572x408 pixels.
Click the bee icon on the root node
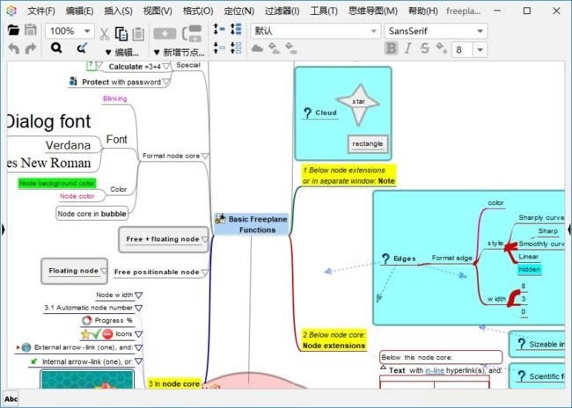(x=220, y=218)
